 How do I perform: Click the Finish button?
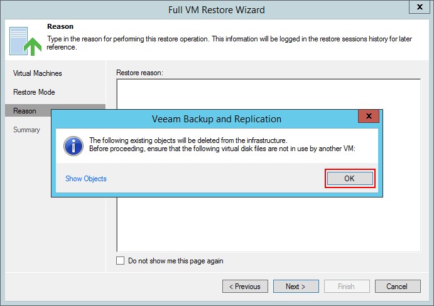[347, 287]
